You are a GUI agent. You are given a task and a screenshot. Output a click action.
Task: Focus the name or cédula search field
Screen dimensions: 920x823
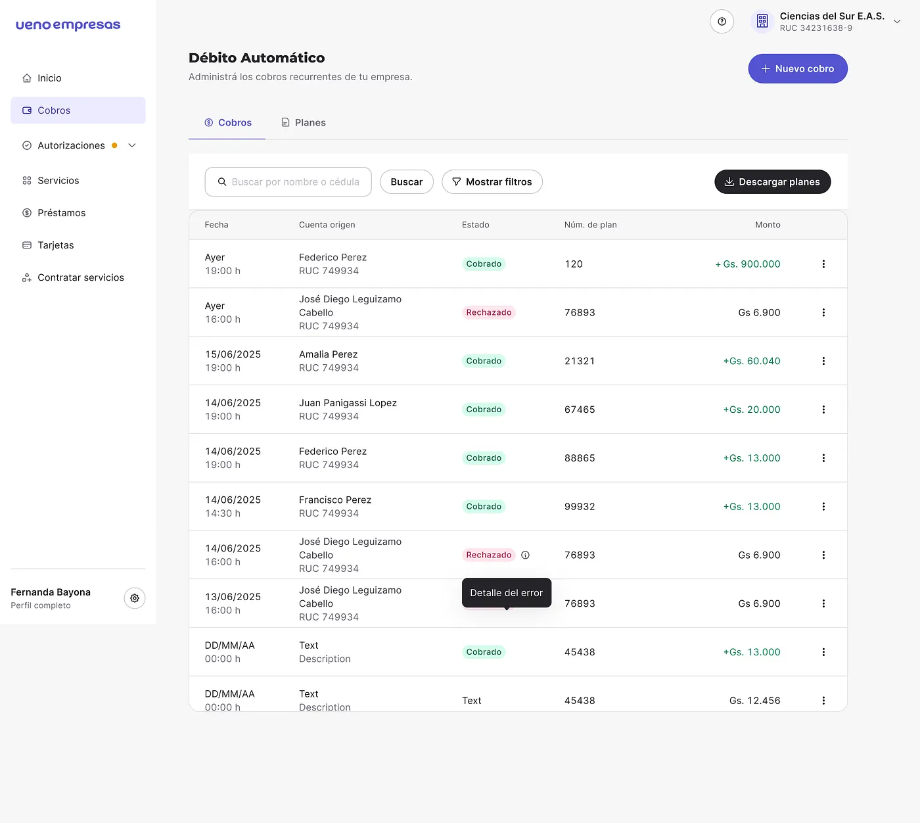tap(288, 182)
